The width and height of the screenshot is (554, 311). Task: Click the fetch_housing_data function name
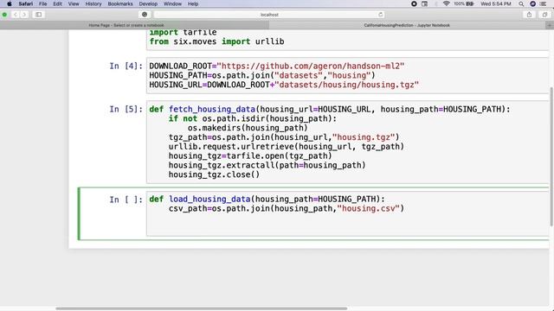(211, 110)
